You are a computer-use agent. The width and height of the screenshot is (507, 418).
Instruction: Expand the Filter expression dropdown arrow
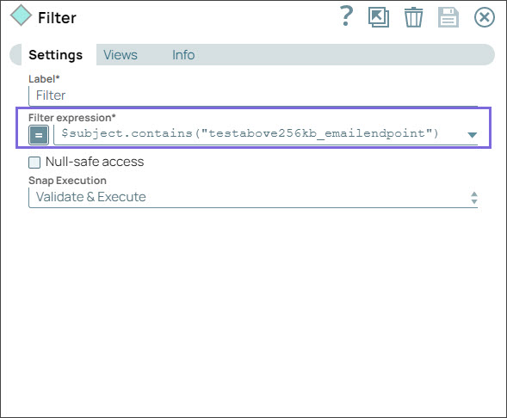tap(472, 135)
